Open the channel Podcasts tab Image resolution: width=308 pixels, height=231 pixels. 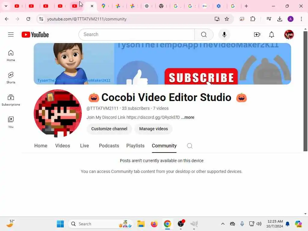[109, 146]
